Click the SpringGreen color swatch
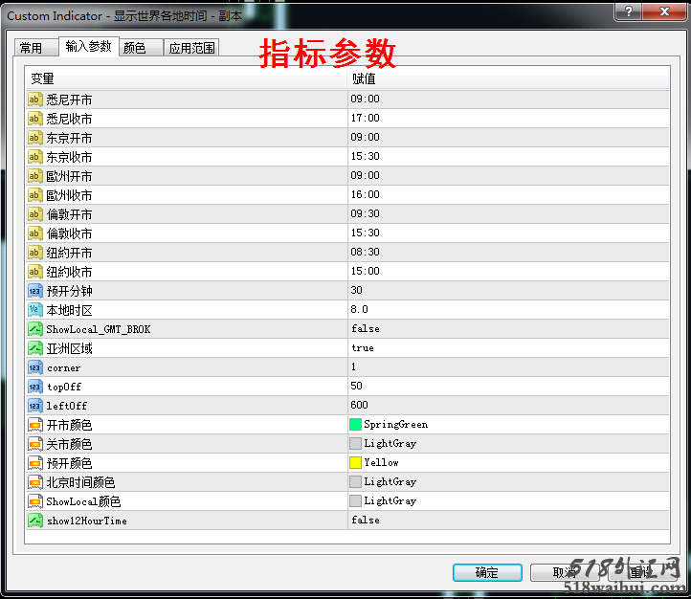This screenshot has height=599, width=691. (x=355, y=424)
